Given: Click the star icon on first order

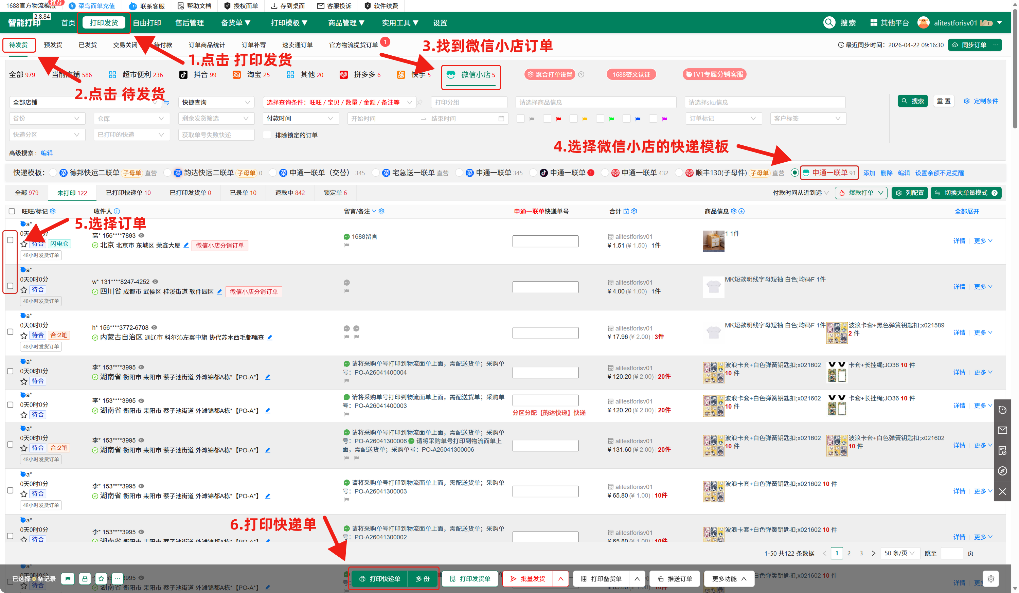Looking at the screenshot, I should click(24, 244).
